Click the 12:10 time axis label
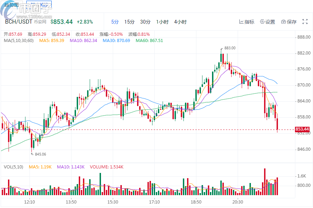Image resolution: width=313 pixels, height=208 pixels. pyautogui.click(x=29, y=202)
